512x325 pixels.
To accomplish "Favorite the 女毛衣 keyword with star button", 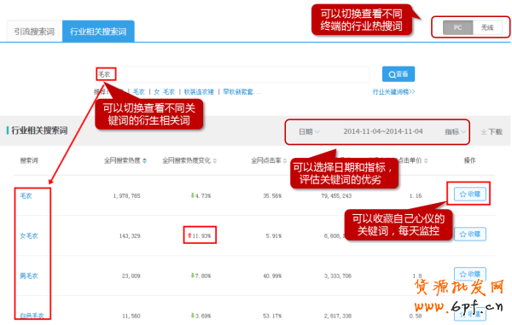I will pos(470,234).
